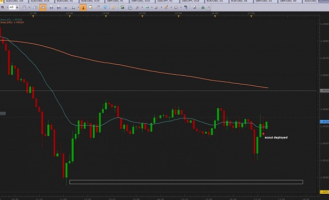Click the window with yellow note icon

coord(91,7)
